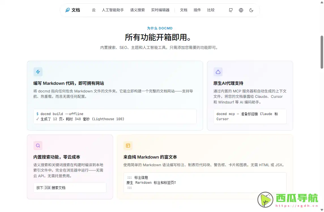This screenshot has width=324, height=212.
Task: Open the 插件 nav item
Action: click(197, 10)
